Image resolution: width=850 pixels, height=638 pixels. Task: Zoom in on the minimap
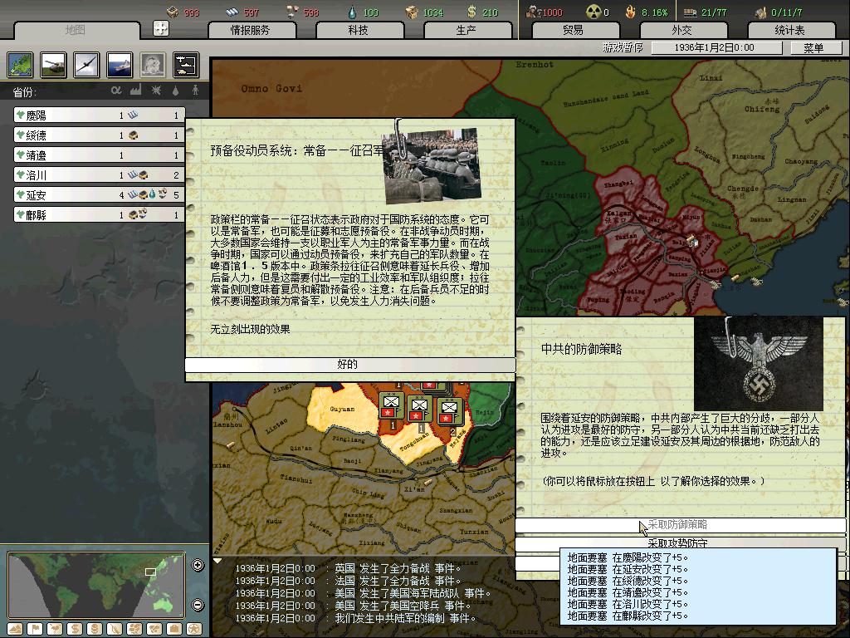[x=198, y=566]
